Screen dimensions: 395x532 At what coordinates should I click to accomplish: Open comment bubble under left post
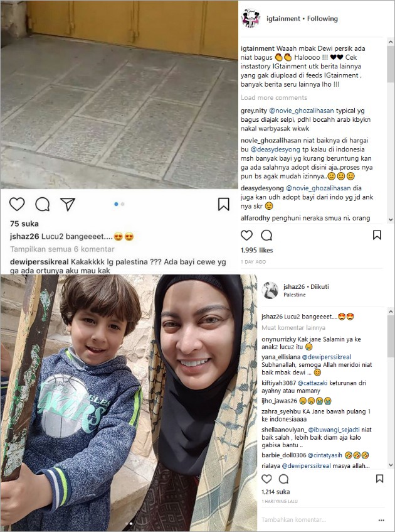click(43, 204)
